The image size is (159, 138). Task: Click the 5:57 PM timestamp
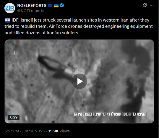point(12,131)
